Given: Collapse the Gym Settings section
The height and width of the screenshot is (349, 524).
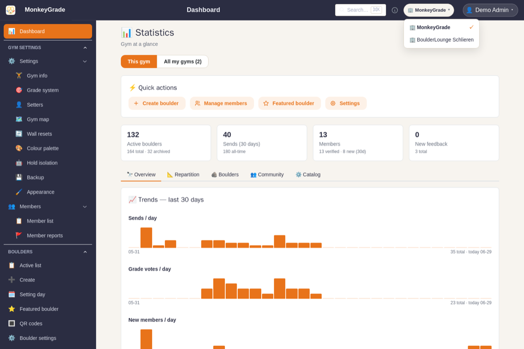Looking at the screenshot, I should coord(85,48).
